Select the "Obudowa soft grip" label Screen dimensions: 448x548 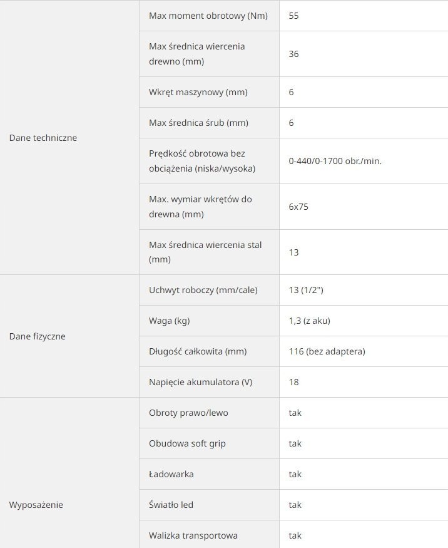[x=188, y=443]
